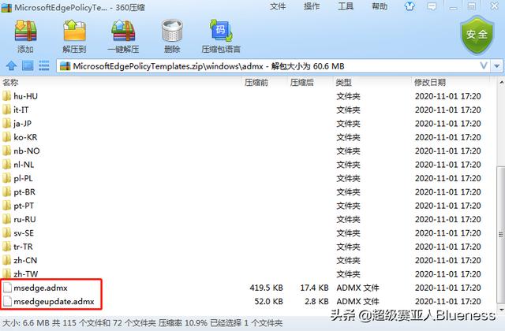505x331 pixels.
Task: Click the scrollbar up arrow
Action: click(x=501, y=82)
